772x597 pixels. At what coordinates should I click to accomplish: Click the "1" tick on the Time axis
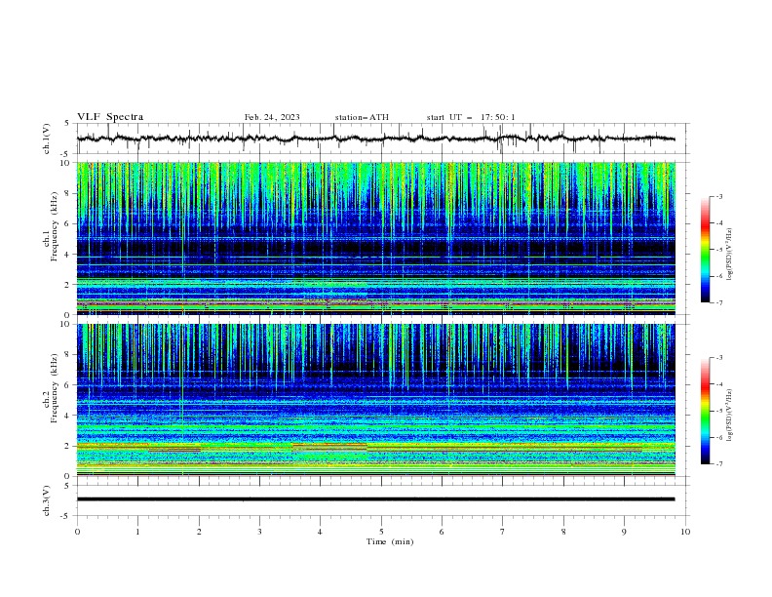(x=137, y=532)
